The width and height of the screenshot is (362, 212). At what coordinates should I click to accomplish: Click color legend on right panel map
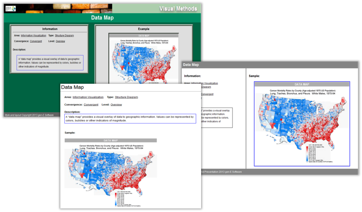point(318,153)
